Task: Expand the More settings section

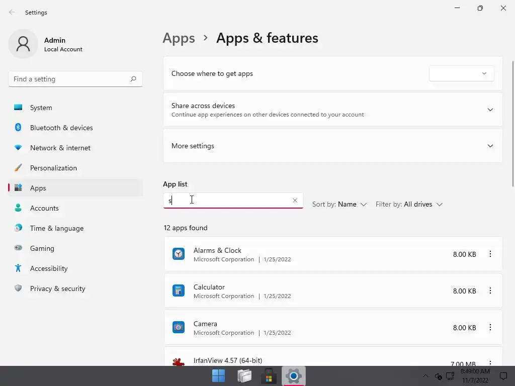Action: click(x=490, y=146)
